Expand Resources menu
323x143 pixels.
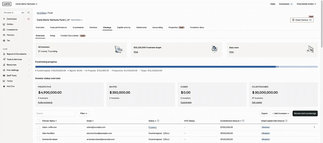pos(16,65)
